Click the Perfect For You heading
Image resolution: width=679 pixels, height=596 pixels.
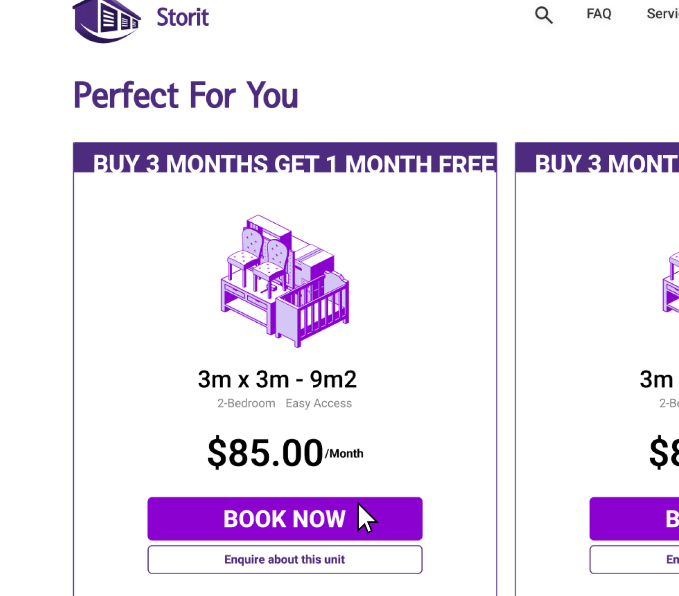click(185, 95)
